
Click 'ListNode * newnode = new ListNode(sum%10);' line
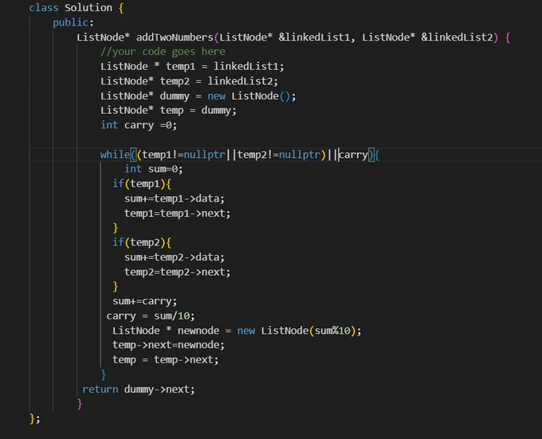237,331
